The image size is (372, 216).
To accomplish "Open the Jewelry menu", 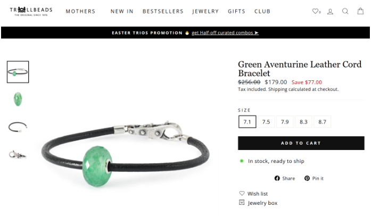I will [205, 11].
